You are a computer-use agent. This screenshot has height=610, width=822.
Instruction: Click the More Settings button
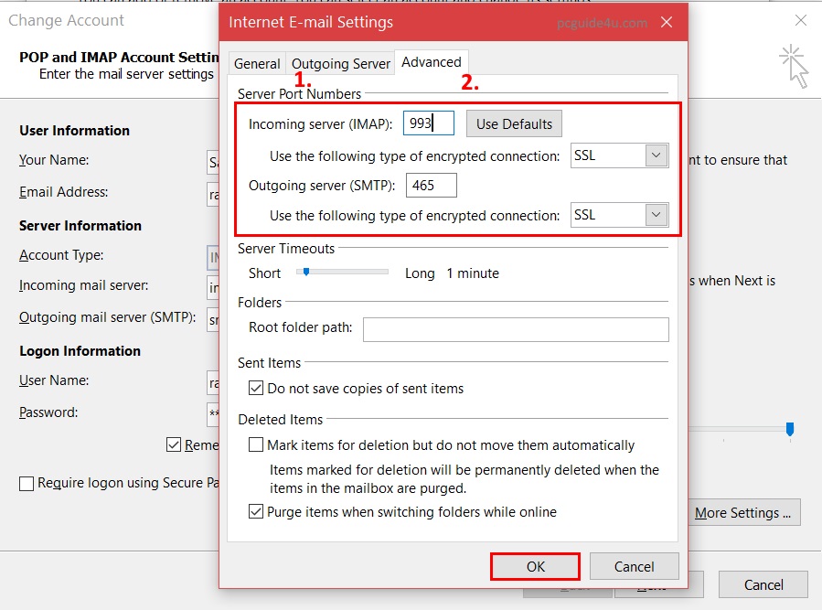746,513
